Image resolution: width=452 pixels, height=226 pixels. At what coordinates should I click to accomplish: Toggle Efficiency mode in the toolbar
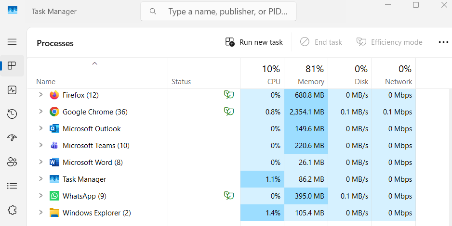[389, 42]
